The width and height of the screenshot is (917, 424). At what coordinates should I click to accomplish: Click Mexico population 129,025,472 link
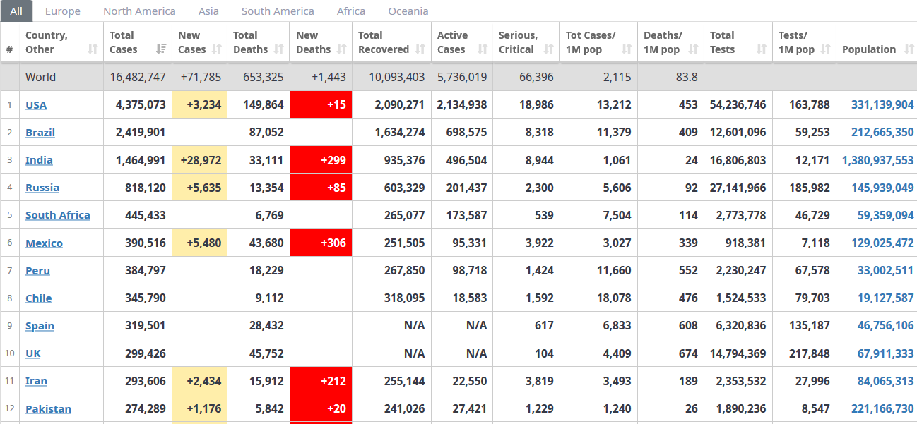882,243
